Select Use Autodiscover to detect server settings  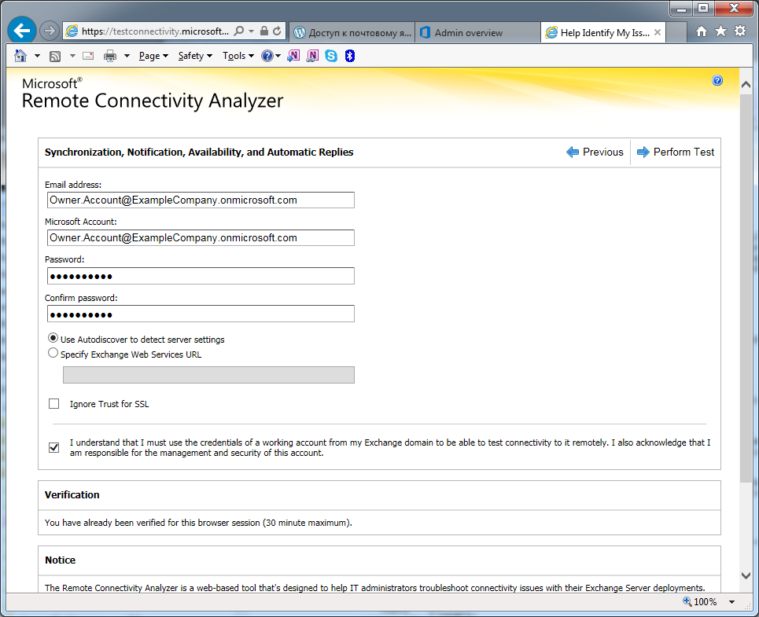(53, 339)
